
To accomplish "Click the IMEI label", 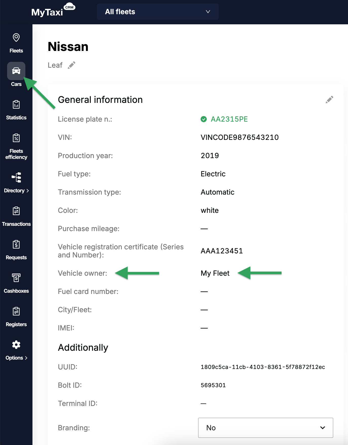I will (66, 328).
